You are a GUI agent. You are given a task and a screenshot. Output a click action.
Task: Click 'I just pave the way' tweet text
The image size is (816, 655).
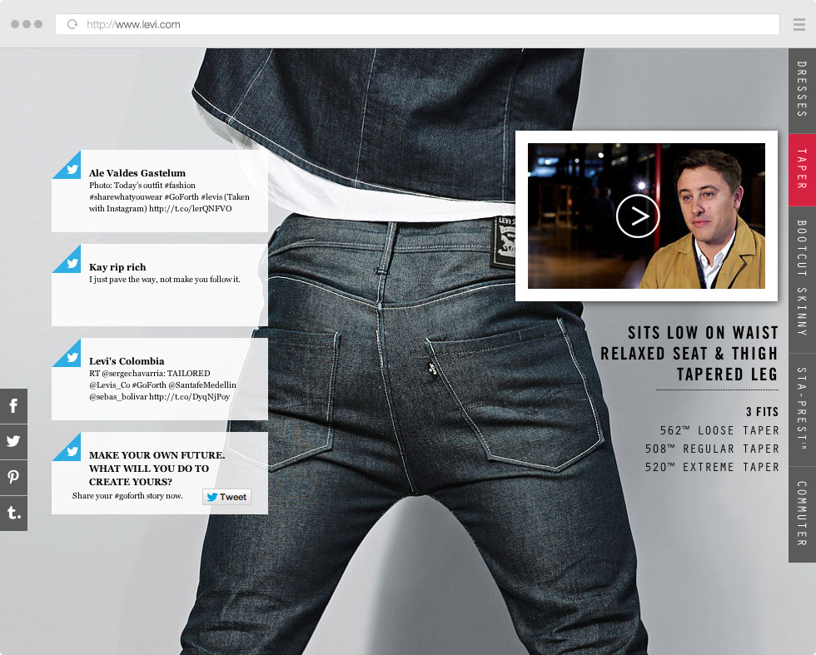(165, 280)
